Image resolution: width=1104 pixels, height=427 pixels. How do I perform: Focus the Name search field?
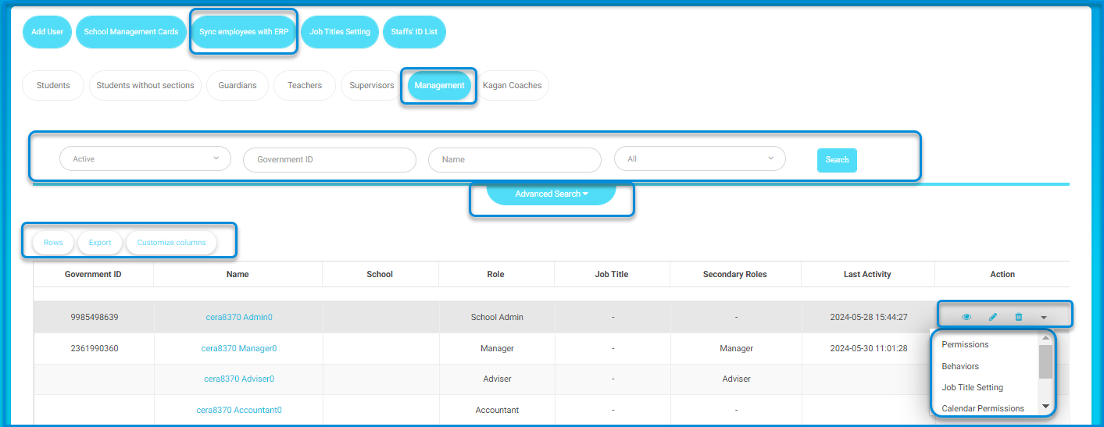click(515, 159)
